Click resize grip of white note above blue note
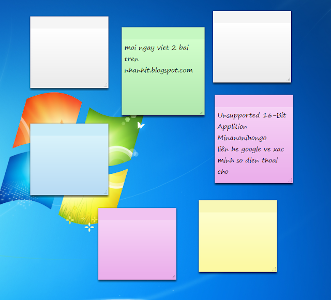 [x=106, y=85]
